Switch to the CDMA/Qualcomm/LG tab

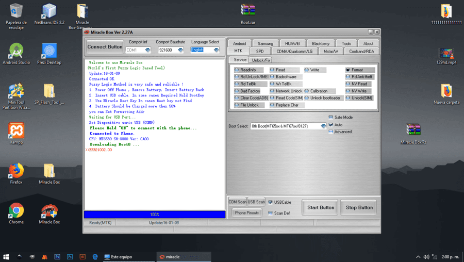(x=294, y=51)
